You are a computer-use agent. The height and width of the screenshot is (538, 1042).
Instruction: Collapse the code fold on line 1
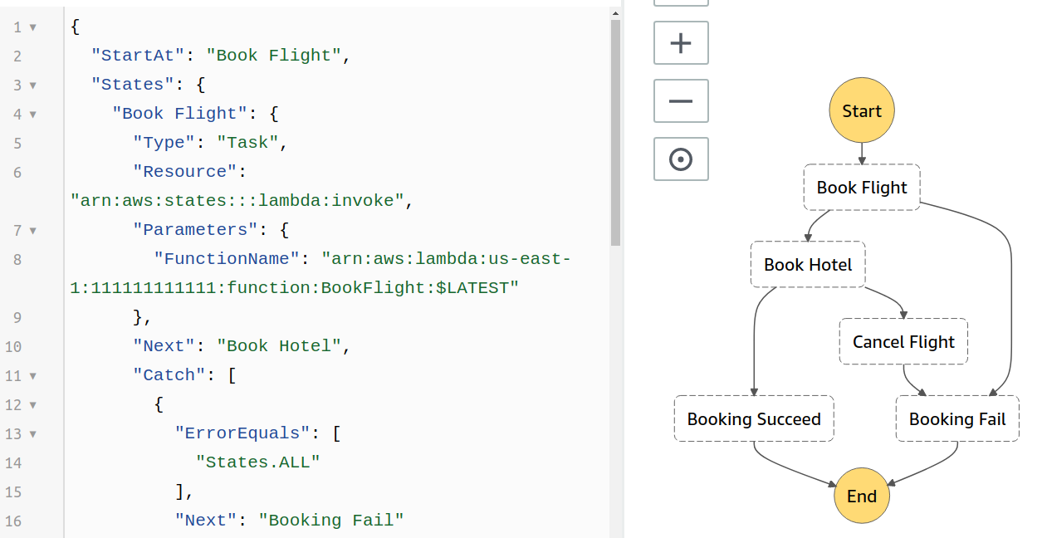point(33,27)
